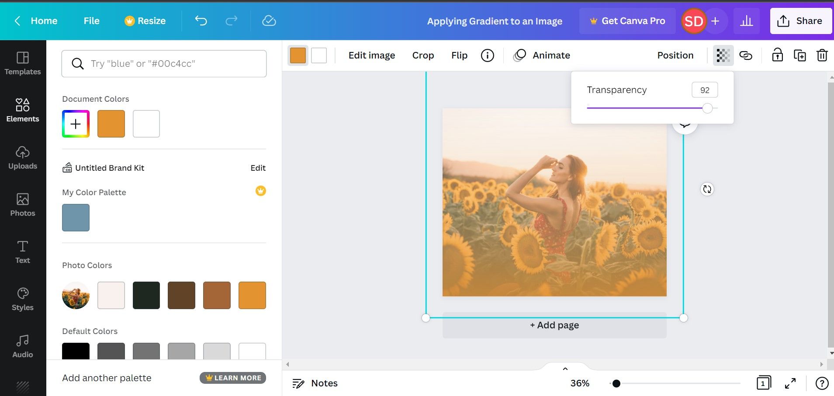Select the off-white Photo Colors swatch
This screenshot has width=834, height=396.
(111, 296)
